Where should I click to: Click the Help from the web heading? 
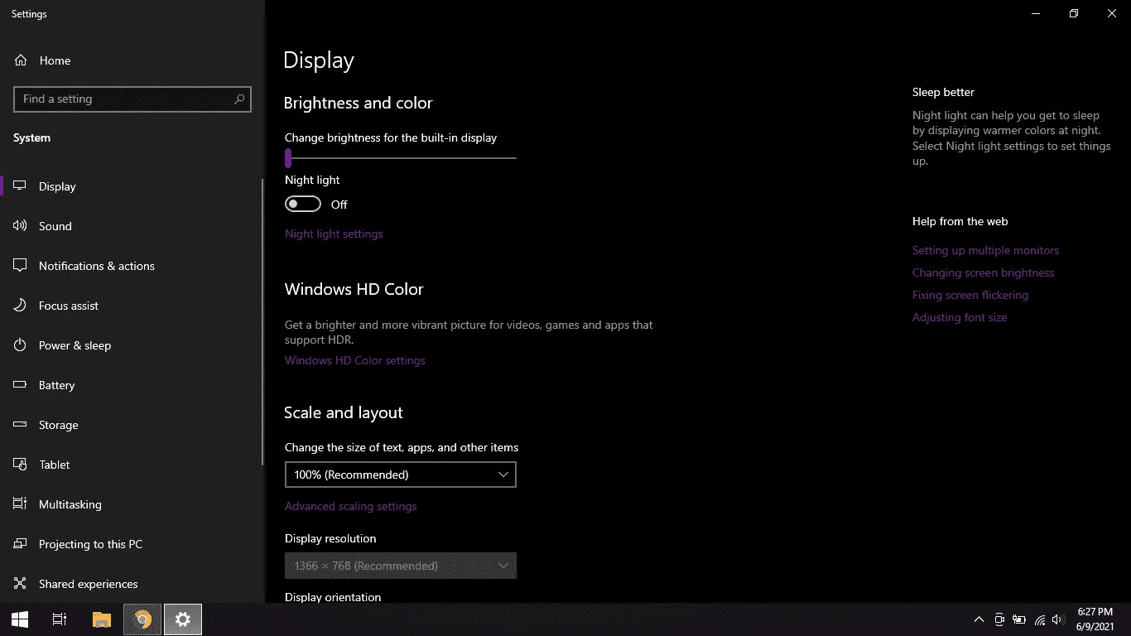click(960, 221)
